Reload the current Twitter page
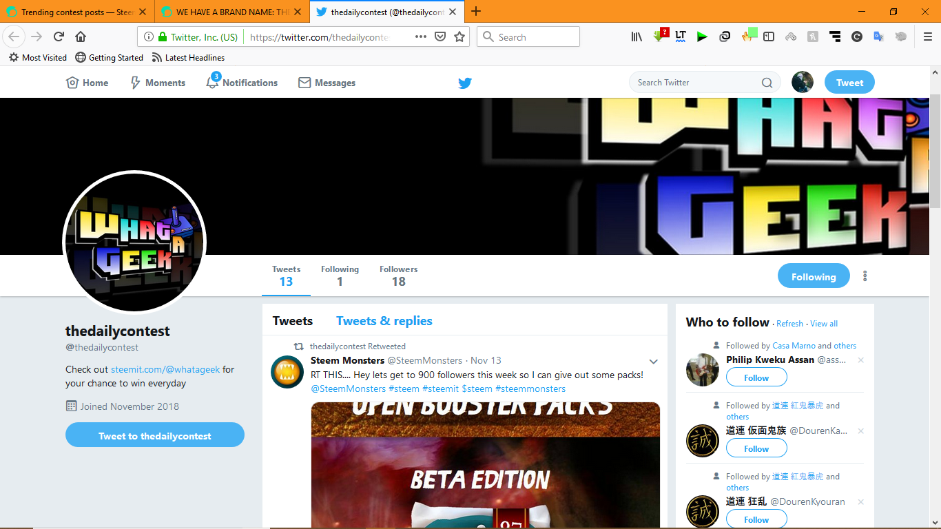The width and height of the screenshot is (941, 529). pyautogui.click(x=59, y=37)
